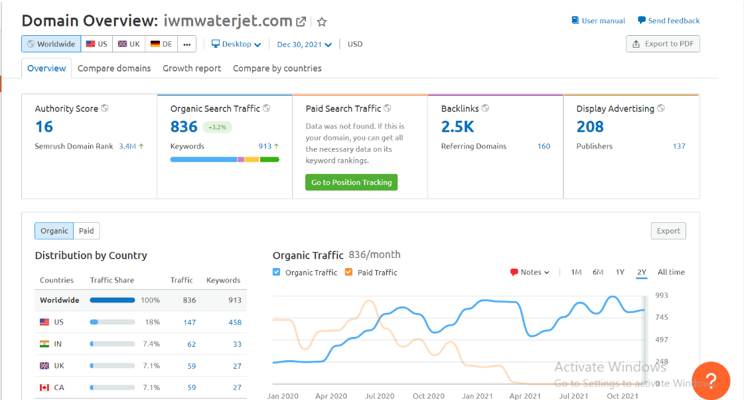Click the Backlinks 2.5K value
Screen dimensions: 744x400
(x=457, y=127)
